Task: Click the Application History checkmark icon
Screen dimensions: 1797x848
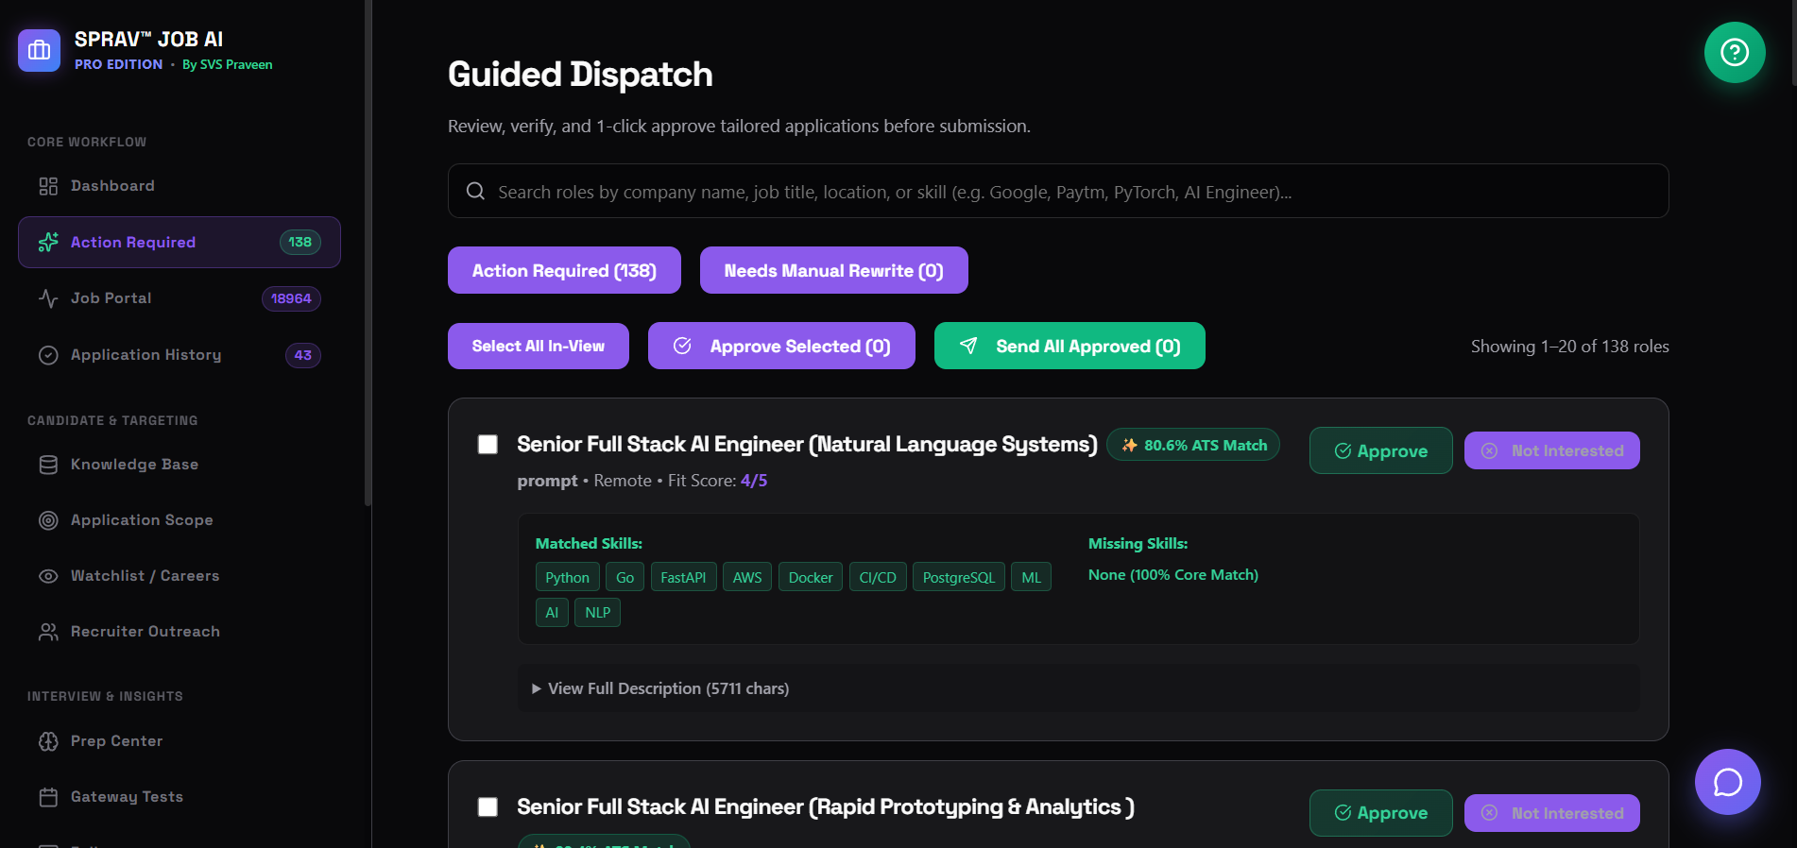Action: (x=48, y=355)
